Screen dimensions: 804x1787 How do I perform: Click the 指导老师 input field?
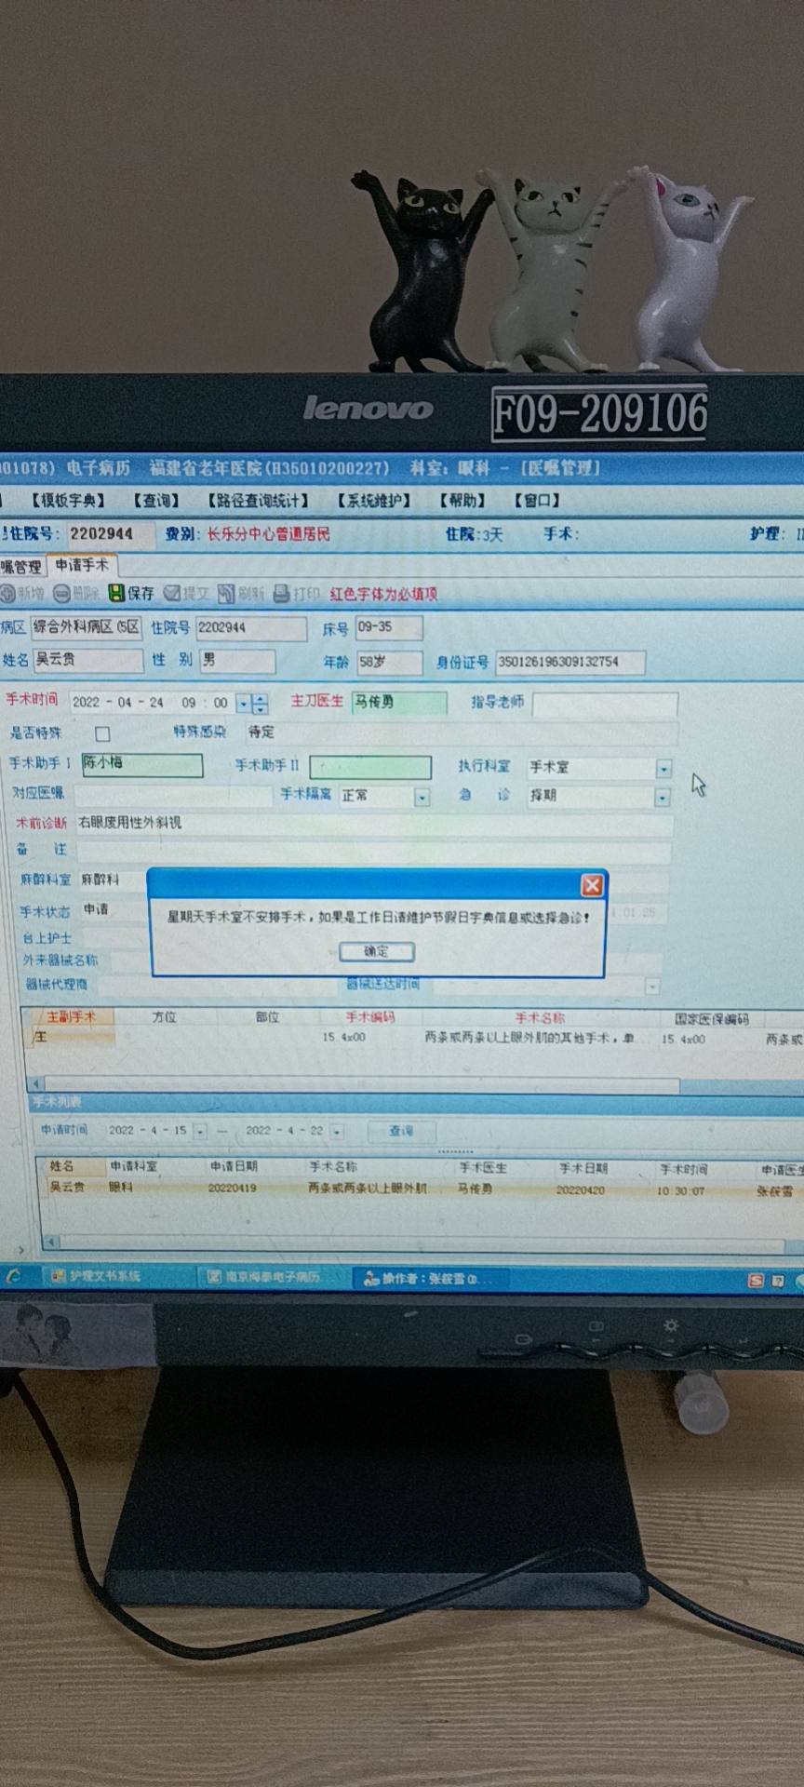click(x=605, y=705)
